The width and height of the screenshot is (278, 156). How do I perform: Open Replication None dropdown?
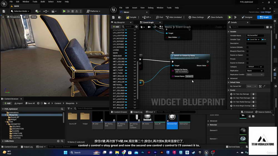tap(255, 70)
